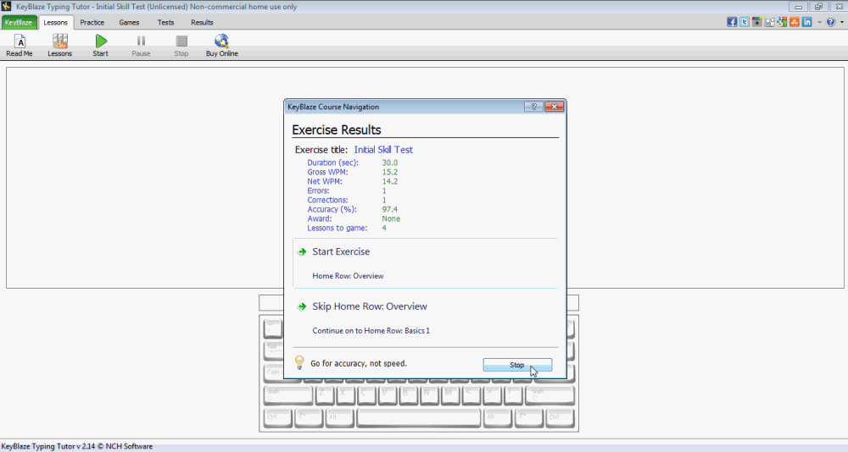Click Skip Home Row: Overview option
This screenshot has width=848, height=452.
425,317
